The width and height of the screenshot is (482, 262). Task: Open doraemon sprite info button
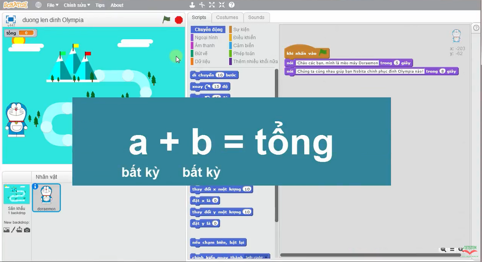(35, 186)
